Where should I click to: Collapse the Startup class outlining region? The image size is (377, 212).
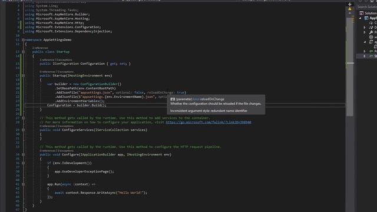coord(24,52)
